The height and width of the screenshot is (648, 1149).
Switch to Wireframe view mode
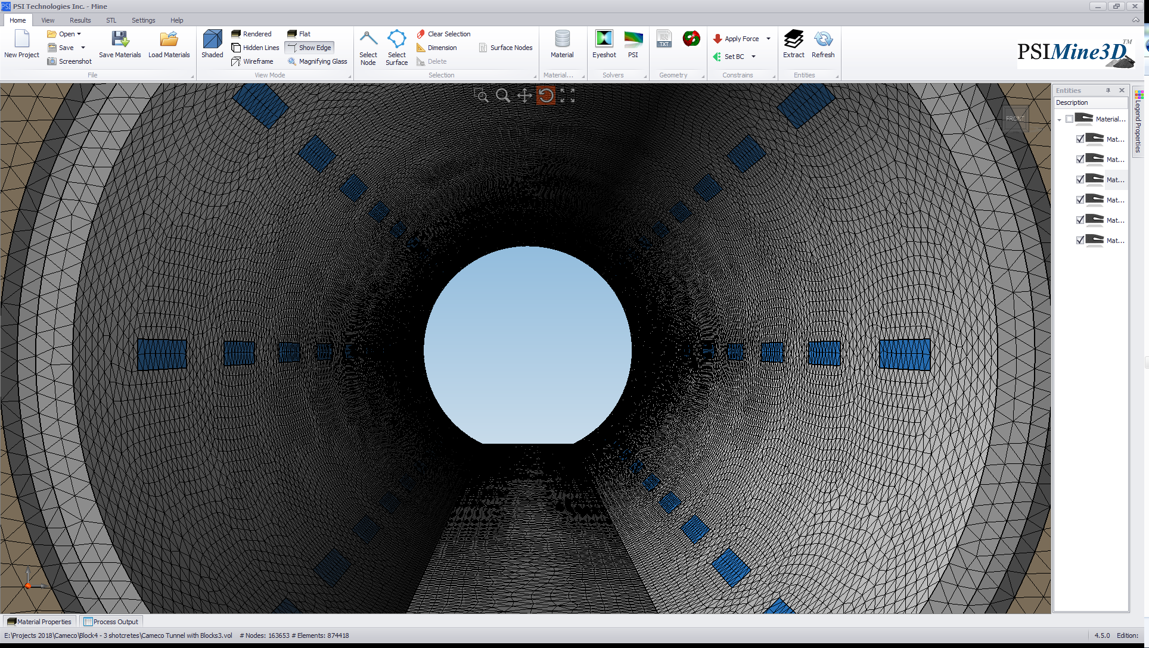tap(252, 61)
